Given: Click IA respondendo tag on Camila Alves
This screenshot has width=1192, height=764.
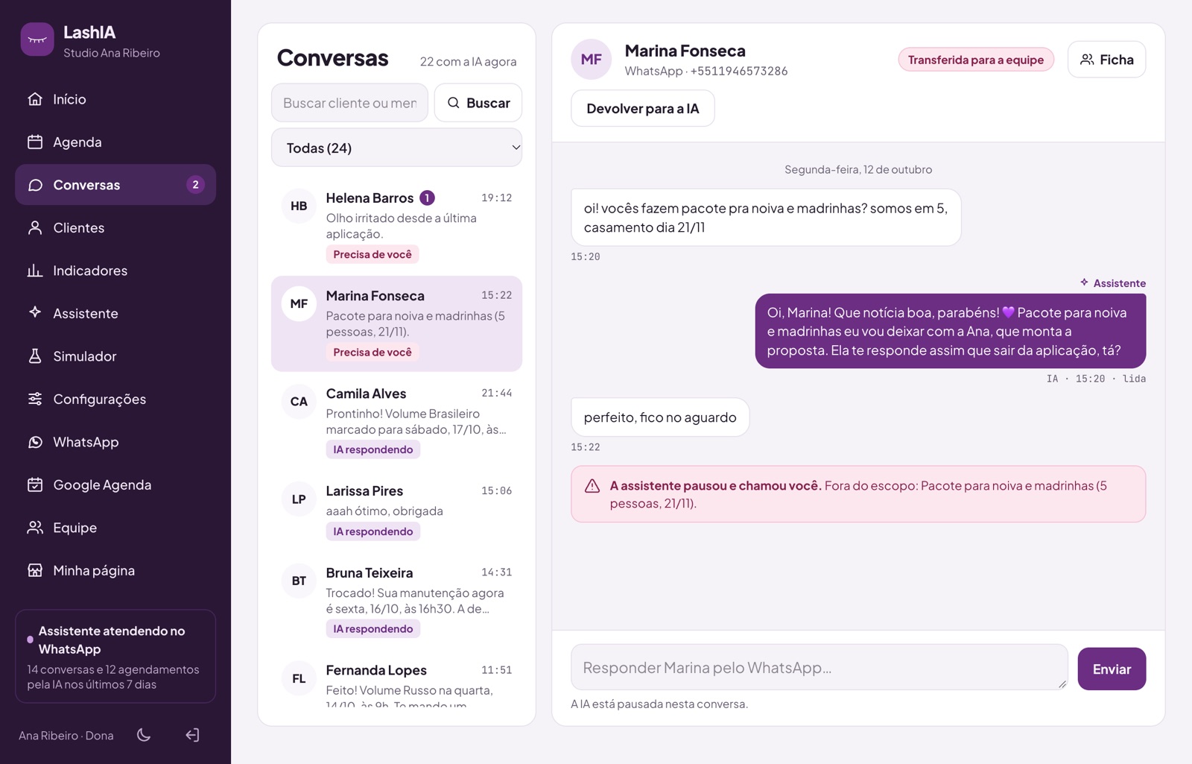Looking at the screenshot, I should [372, 449].
